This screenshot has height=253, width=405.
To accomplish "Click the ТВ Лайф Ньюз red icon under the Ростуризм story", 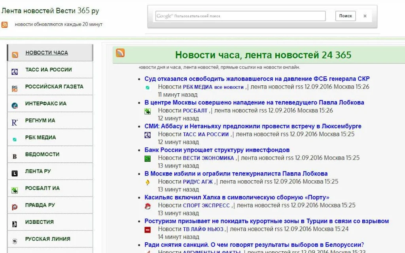I will coord(148,230).
